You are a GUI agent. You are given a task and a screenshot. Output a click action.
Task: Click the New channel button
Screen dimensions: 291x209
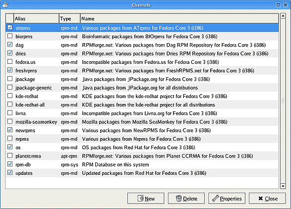(x=146, y=199)
